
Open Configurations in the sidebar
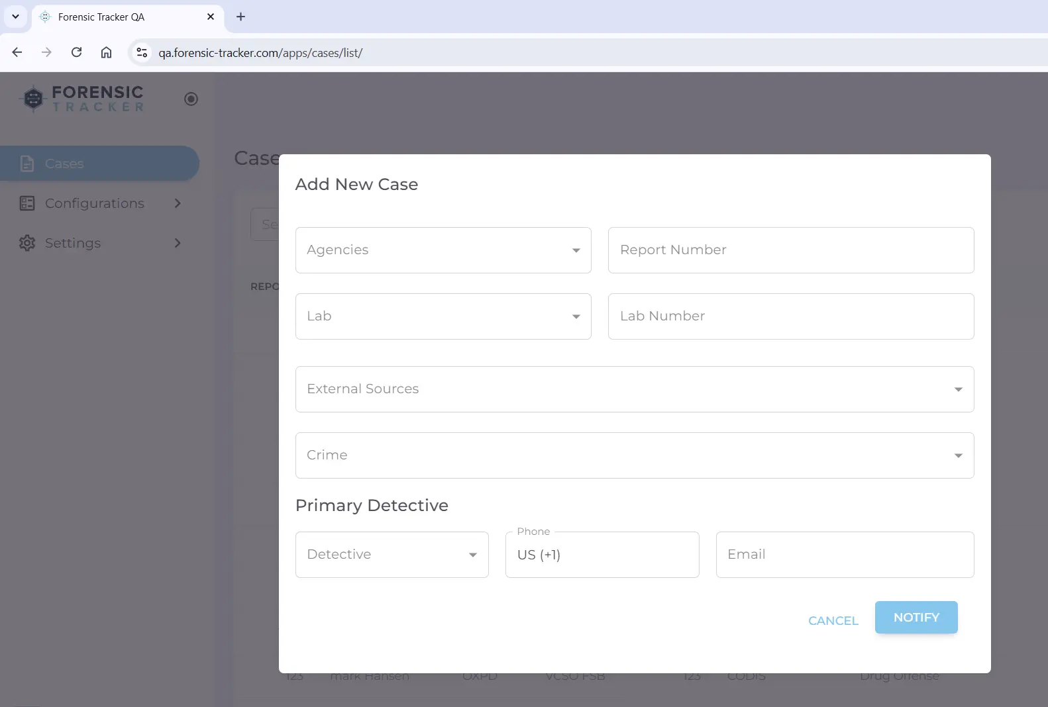(x=99, y=203)
